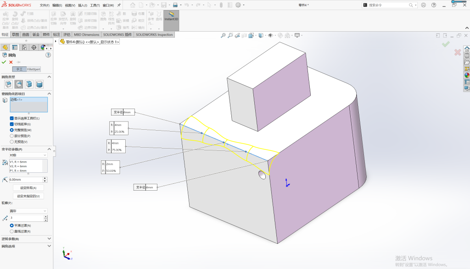Open the options gear in top toolbar
The height and width of the screenshot is (269, 470).
pyautogui.click(x=238, y=5)
